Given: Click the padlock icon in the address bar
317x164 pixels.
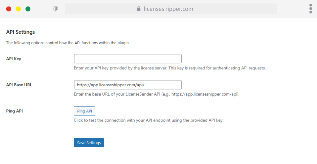Looking at the screenshot, I should click(139, 9).
